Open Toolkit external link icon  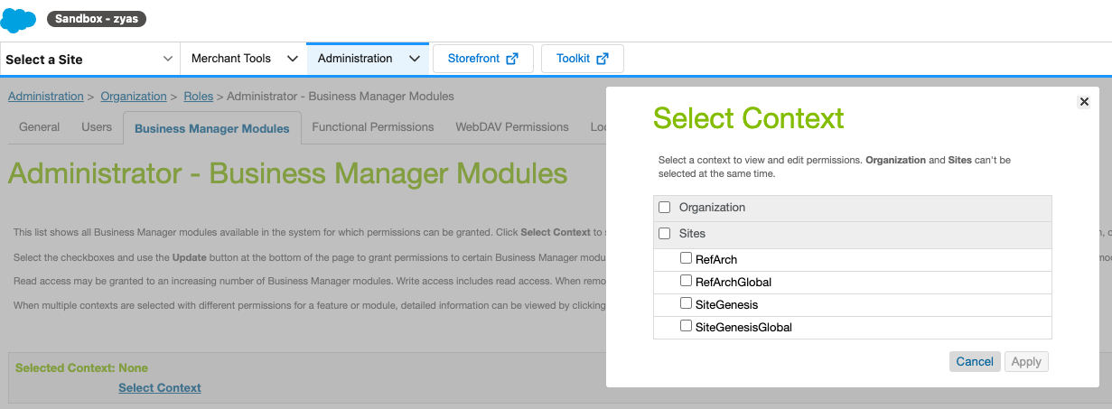click(x=603, y=59)
